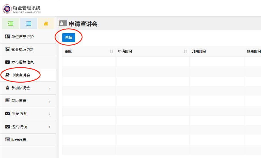
Task: Expand the 消息通知 submenu chevron
Action: click(49, 114)
